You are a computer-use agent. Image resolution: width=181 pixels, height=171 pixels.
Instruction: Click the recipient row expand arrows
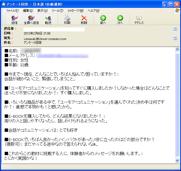click(175, 38)
